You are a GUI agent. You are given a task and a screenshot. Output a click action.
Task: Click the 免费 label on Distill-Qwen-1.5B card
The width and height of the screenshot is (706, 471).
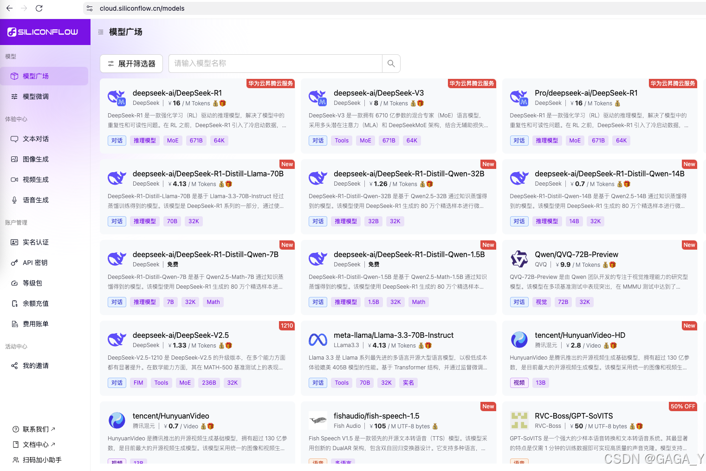point(374,265)
